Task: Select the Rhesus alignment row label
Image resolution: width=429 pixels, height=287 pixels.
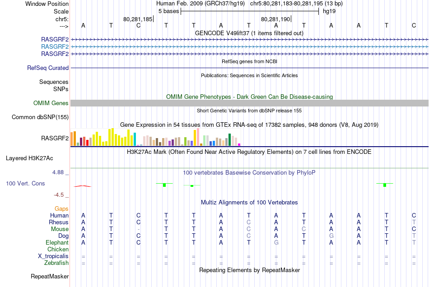Action: 59,222
